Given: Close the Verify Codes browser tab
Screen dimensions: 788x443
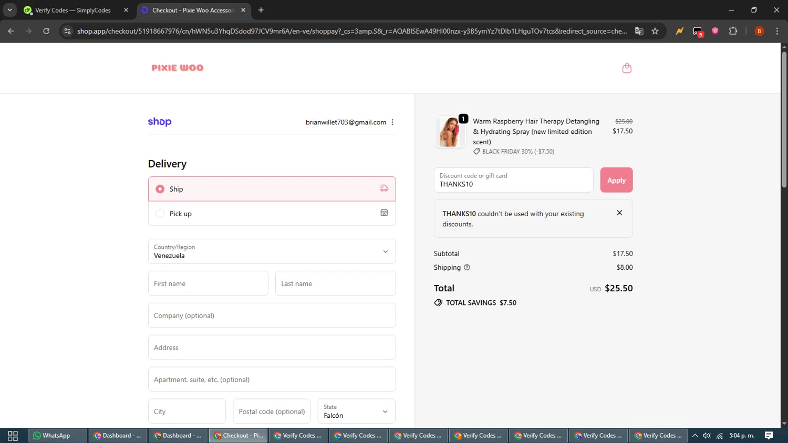Looking at the screenshot, I should tap(126, 10).
